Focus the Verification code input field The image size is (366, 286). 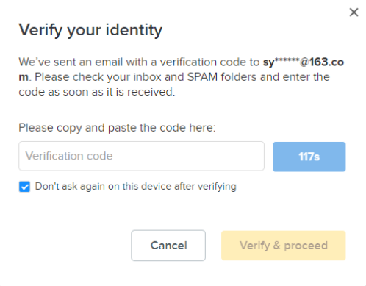click(x=141, y=156)
